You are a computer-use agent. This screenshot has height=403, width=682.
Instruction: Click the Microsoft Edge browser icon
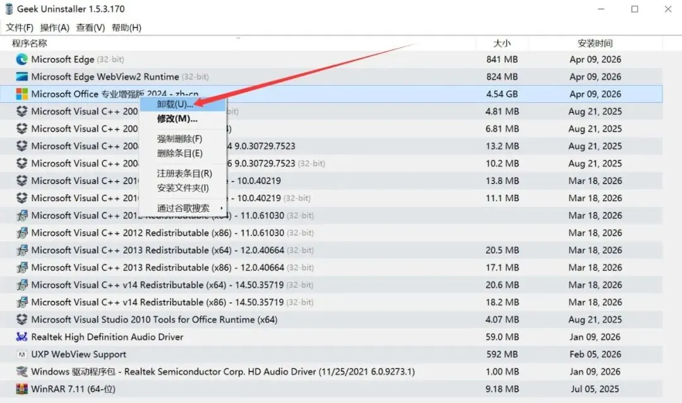click(21, 59)
